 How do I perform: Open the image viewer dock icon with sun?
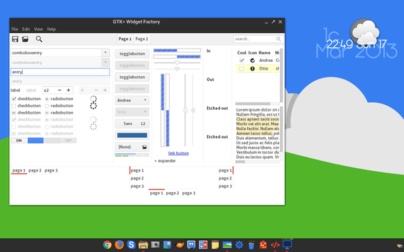click(x=167, y=244)
